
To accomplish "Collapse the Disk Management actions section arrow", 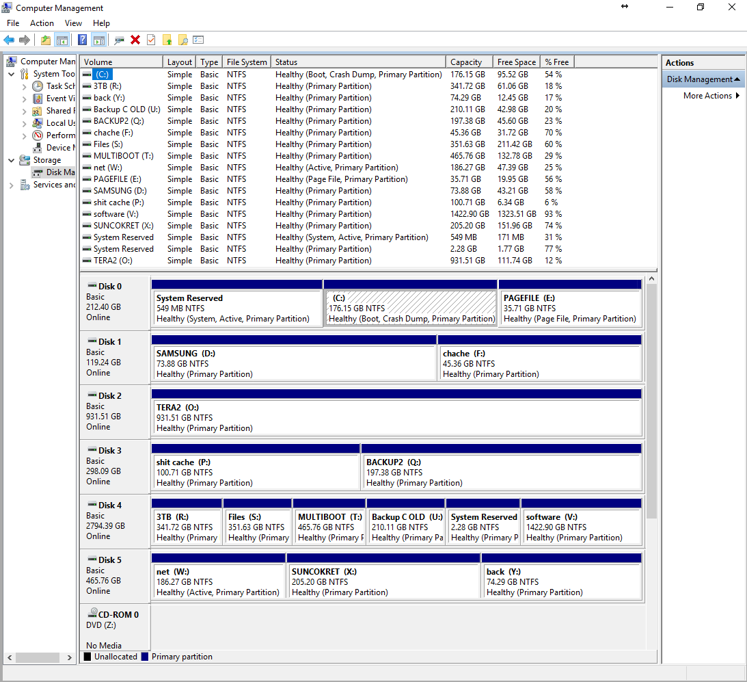I will 737,79.
